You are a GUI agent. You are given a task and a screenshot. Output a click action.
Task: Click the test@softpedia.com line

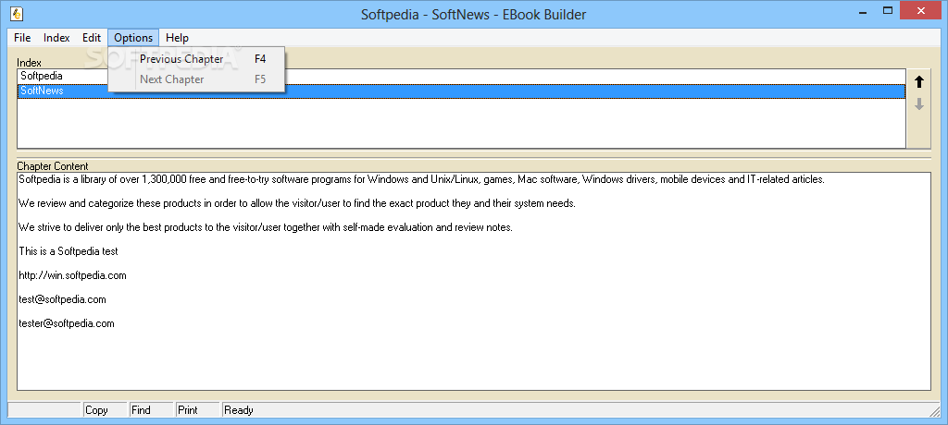click(62, 299)
